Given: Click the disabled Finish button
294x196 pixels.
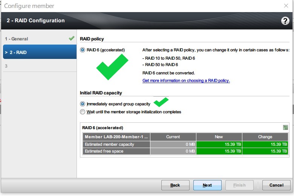Looking at the screenshot, I should click(x=239, y=185).
